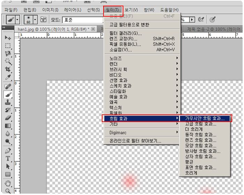The height and width of the screenshot is (195, 244).
Task: Toggle airbrush mode icon in options bar
Action: tap(201, 19)
